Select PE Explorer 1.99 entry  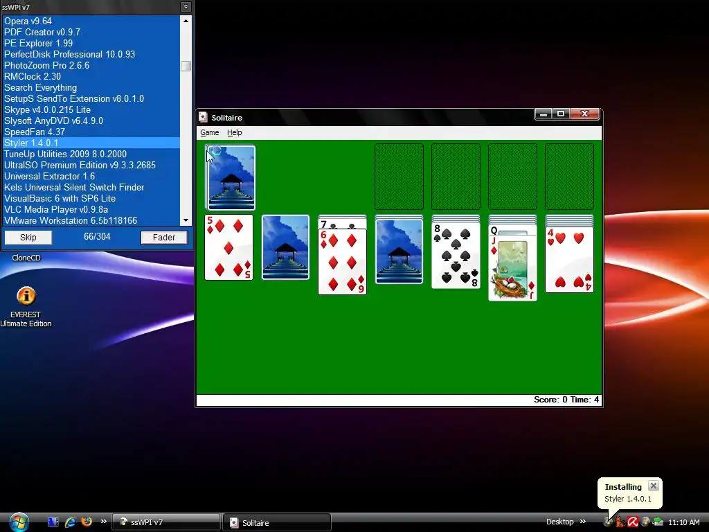(91, 44)
